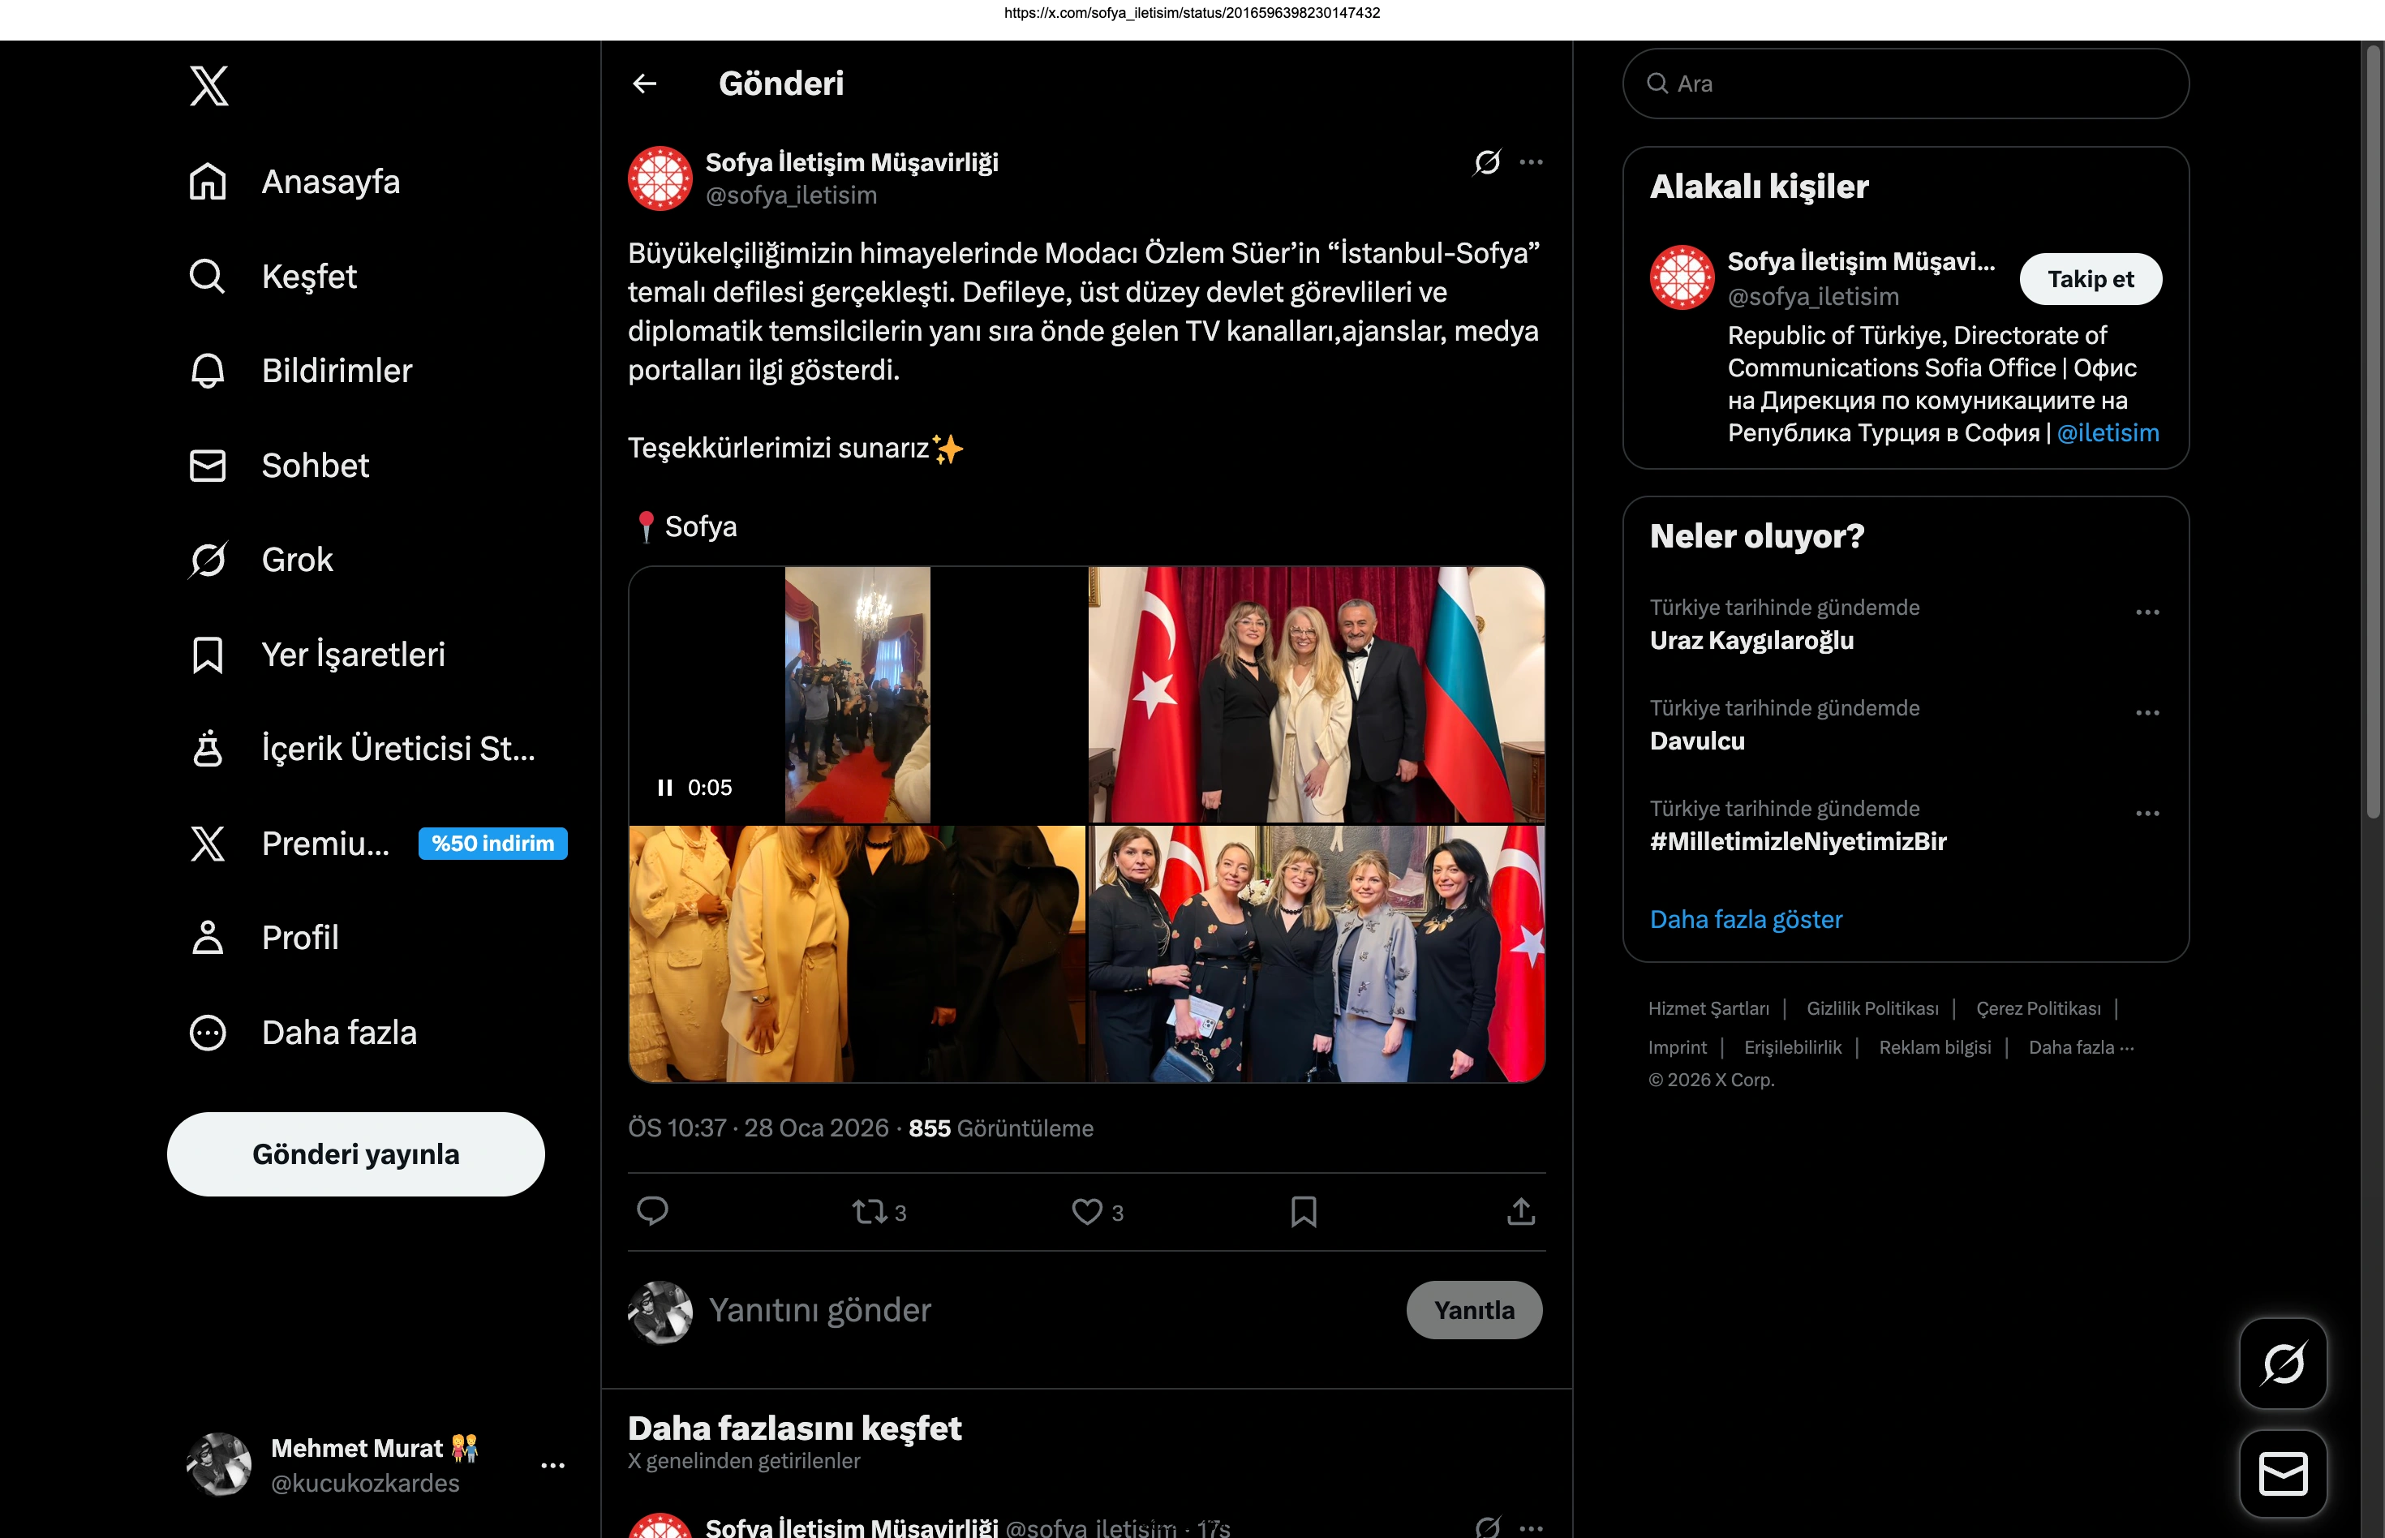
Task: Open floating Grok button at bottom right
Action: pos(2283,1364)
